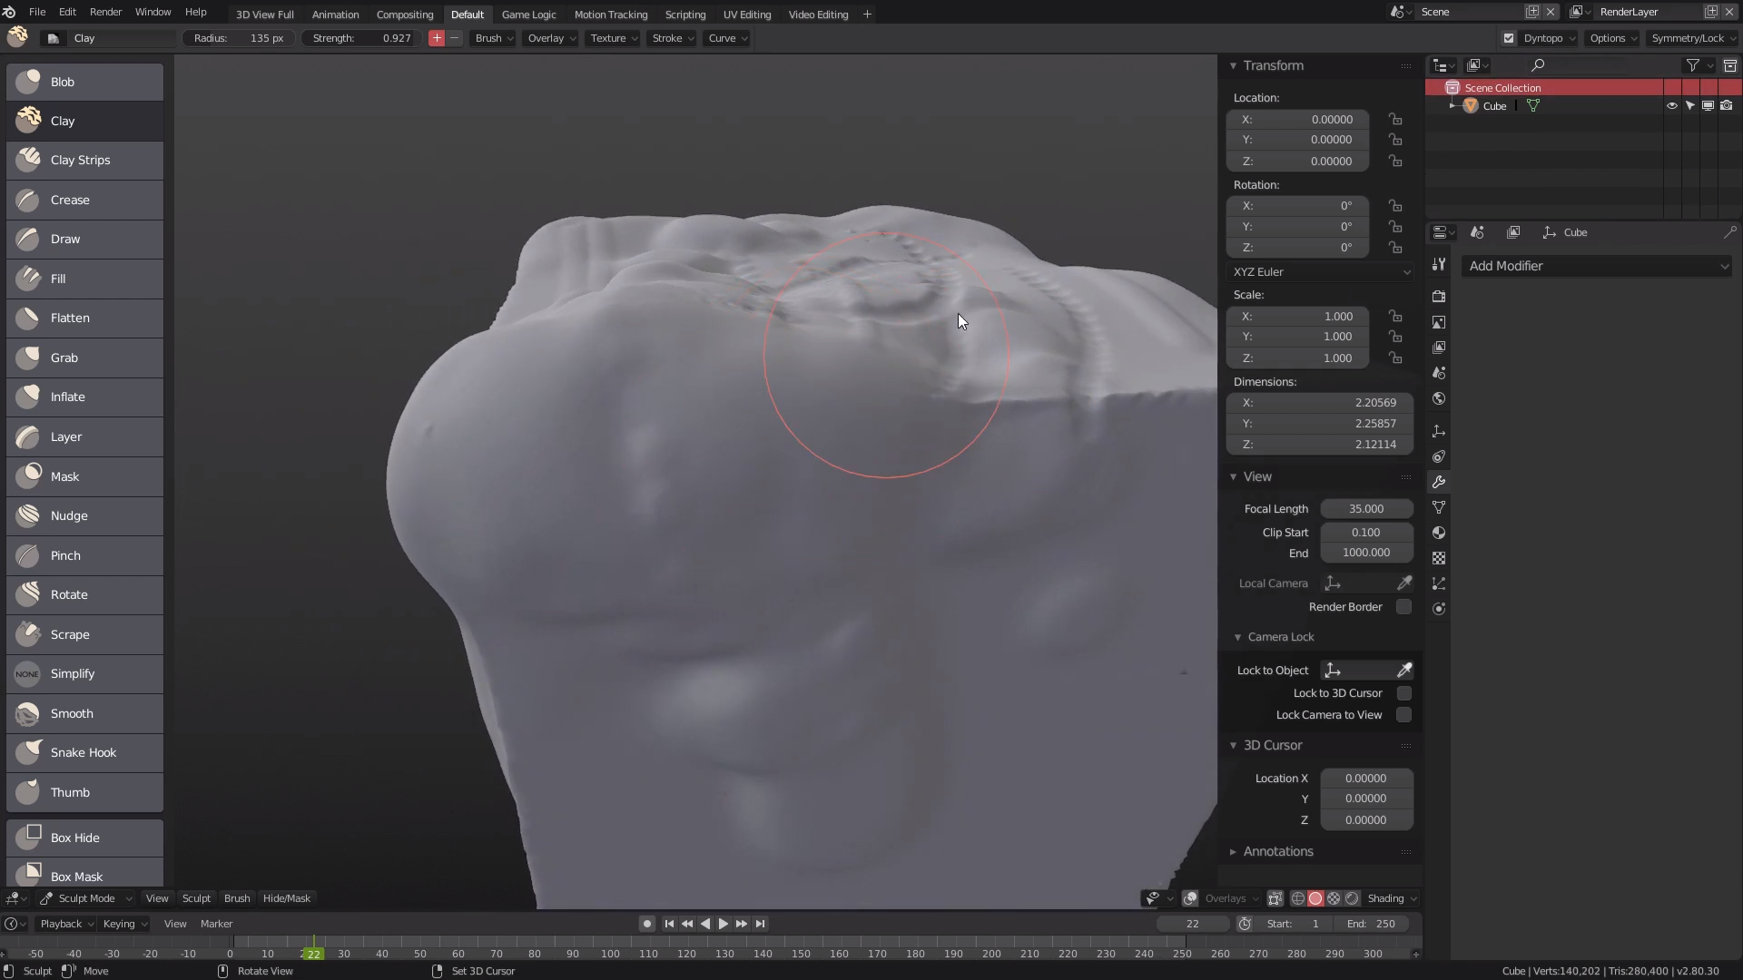Select the Snake Hook sculpt brush

(x=84, y=753)
